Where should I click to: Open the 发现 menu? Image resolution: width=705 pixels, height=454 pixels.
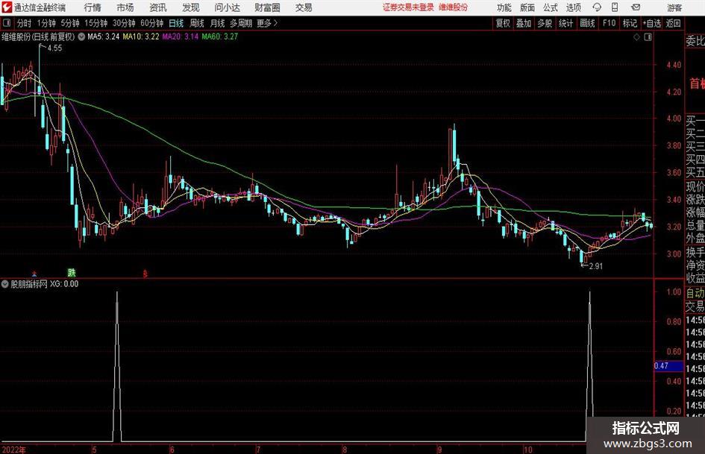(191, 7)
